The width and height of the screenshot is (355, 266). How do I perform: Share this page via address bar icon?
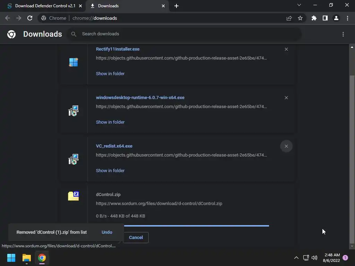coord(289,18)
